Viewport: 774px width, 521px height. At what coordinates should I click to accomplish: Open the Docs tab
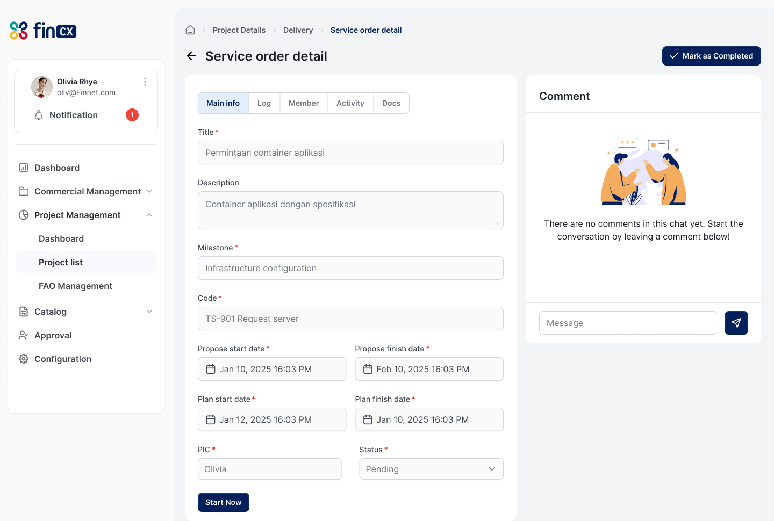click(391, 103)
